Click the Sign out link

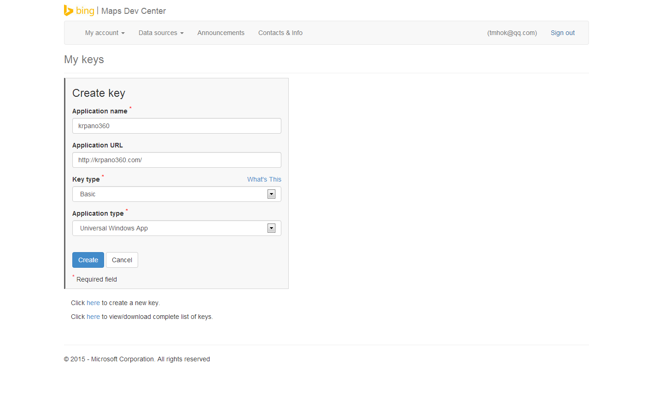pos(562,33)
